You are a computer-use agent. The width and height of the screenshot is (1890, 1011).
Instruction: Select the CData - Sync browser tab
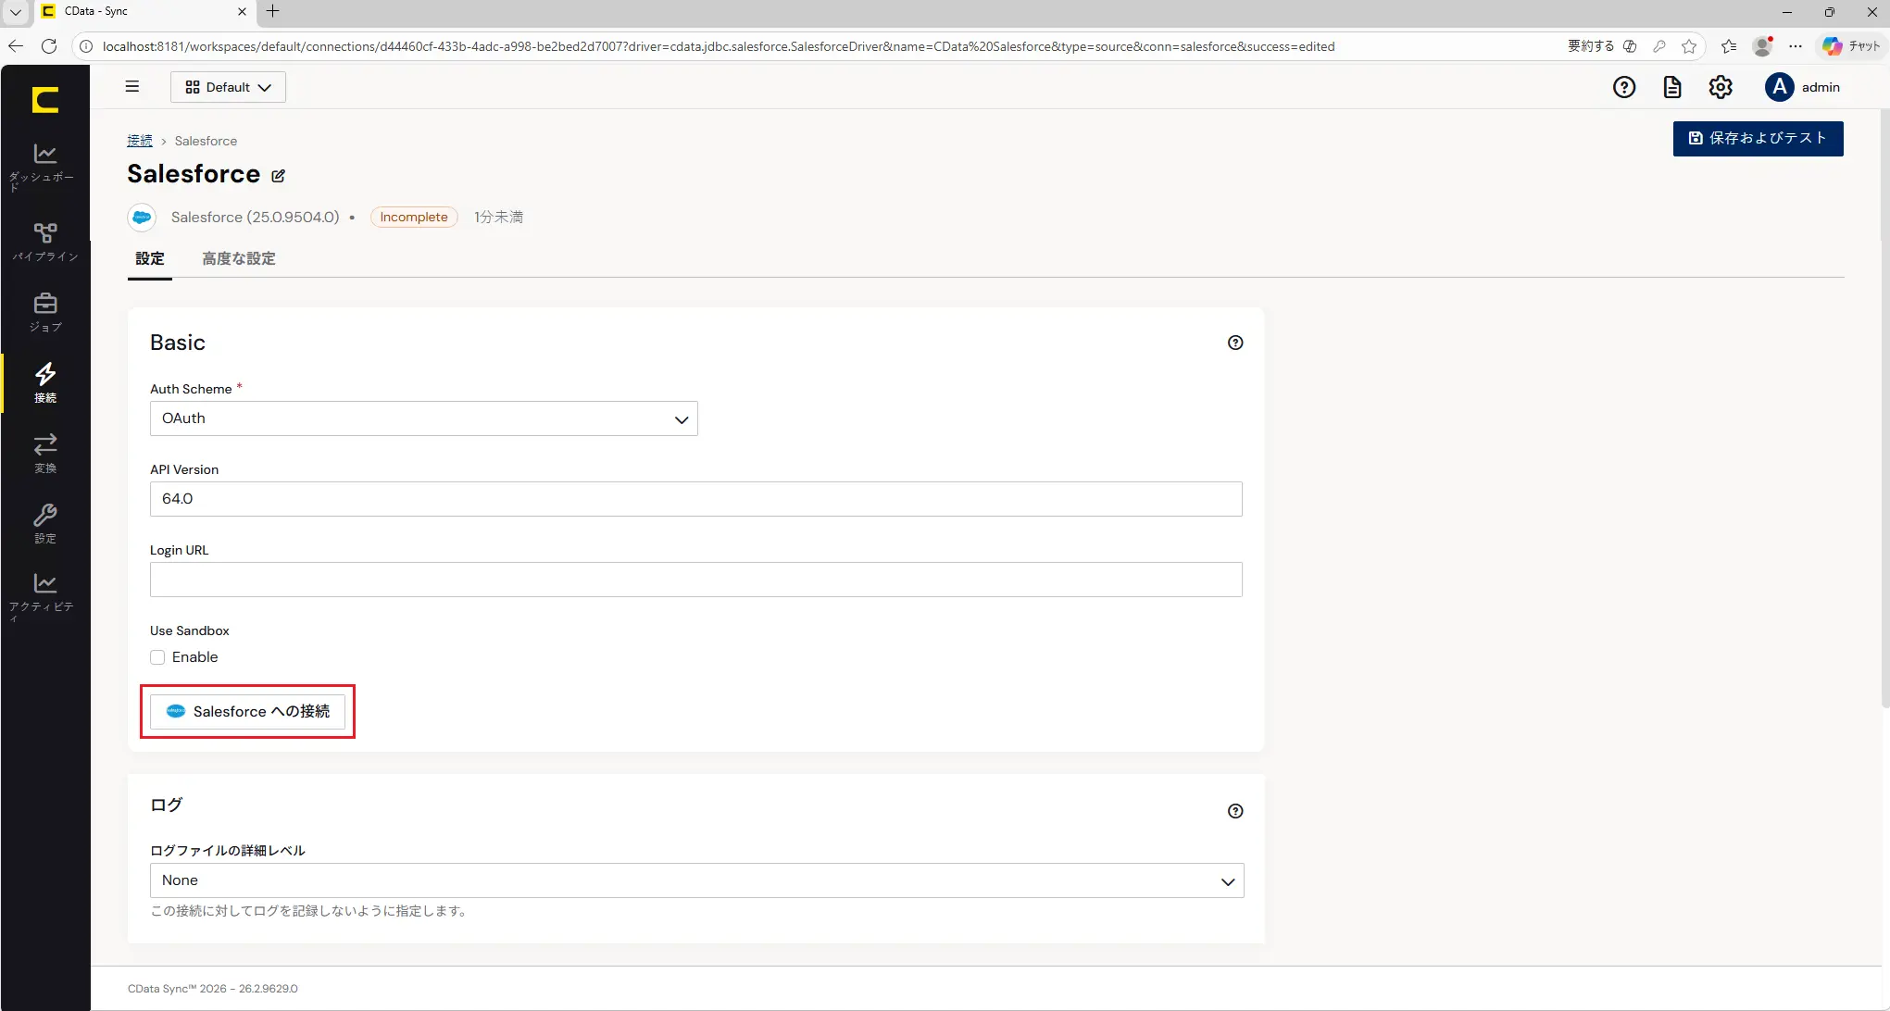(144, 11)
